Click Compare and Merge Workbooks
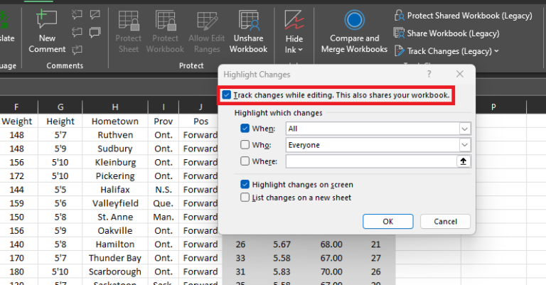This screenshot has width=546, height=285. point(354,32)
